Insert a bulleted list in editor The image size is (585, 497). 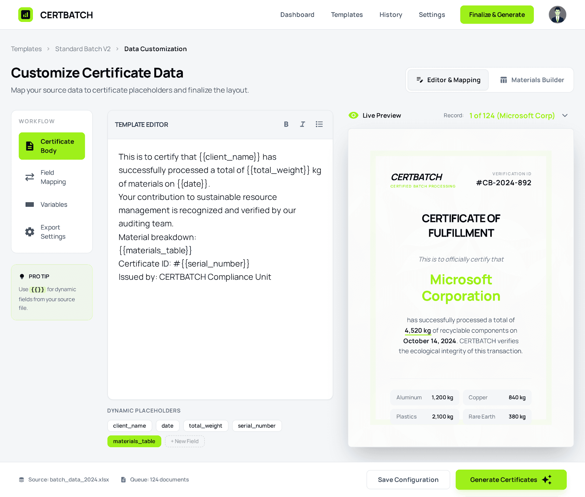click(x=319, y=124)
